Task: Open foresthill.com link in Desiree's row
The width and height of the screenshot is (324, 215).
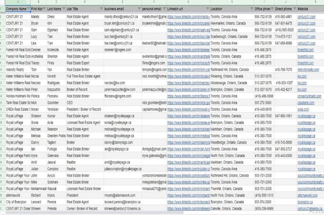Action: (305, 50)
